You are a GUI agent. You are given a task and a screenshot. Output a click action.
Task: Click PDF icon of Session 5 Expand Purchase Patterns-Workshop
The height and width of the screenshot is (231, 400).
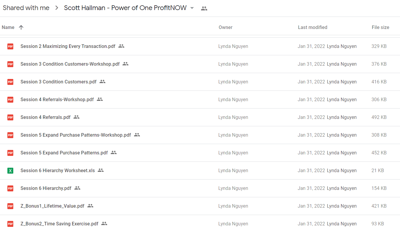[10, 135]
